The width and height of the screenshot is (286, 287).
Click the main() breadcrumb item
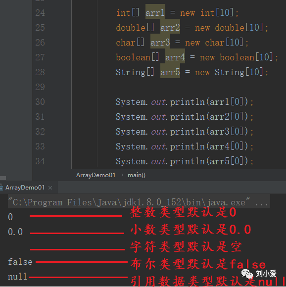[137, 175]
